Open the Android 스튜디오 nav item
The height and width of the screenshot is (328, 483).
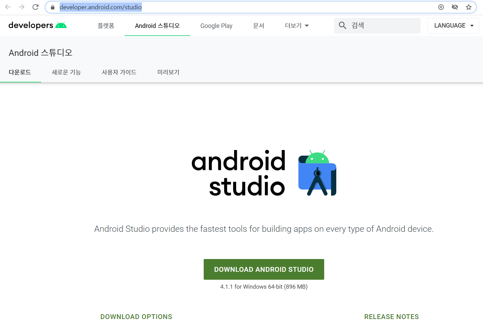click(x=157, y=26)
